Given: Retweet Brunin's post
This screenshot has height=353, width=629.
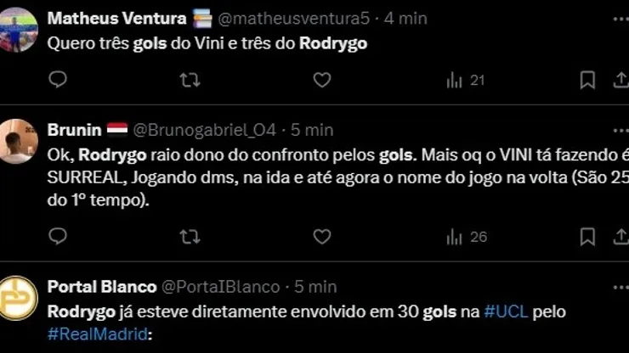Looking at the screenshot, I should [190, 236].
